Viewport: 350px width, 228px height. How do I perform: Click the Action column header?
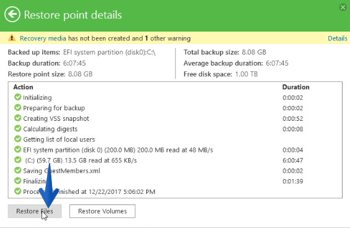click(23, 87)
